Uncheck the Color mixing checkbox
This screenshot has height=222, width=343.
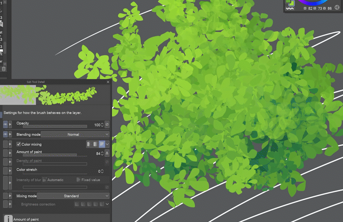point(19,144)
